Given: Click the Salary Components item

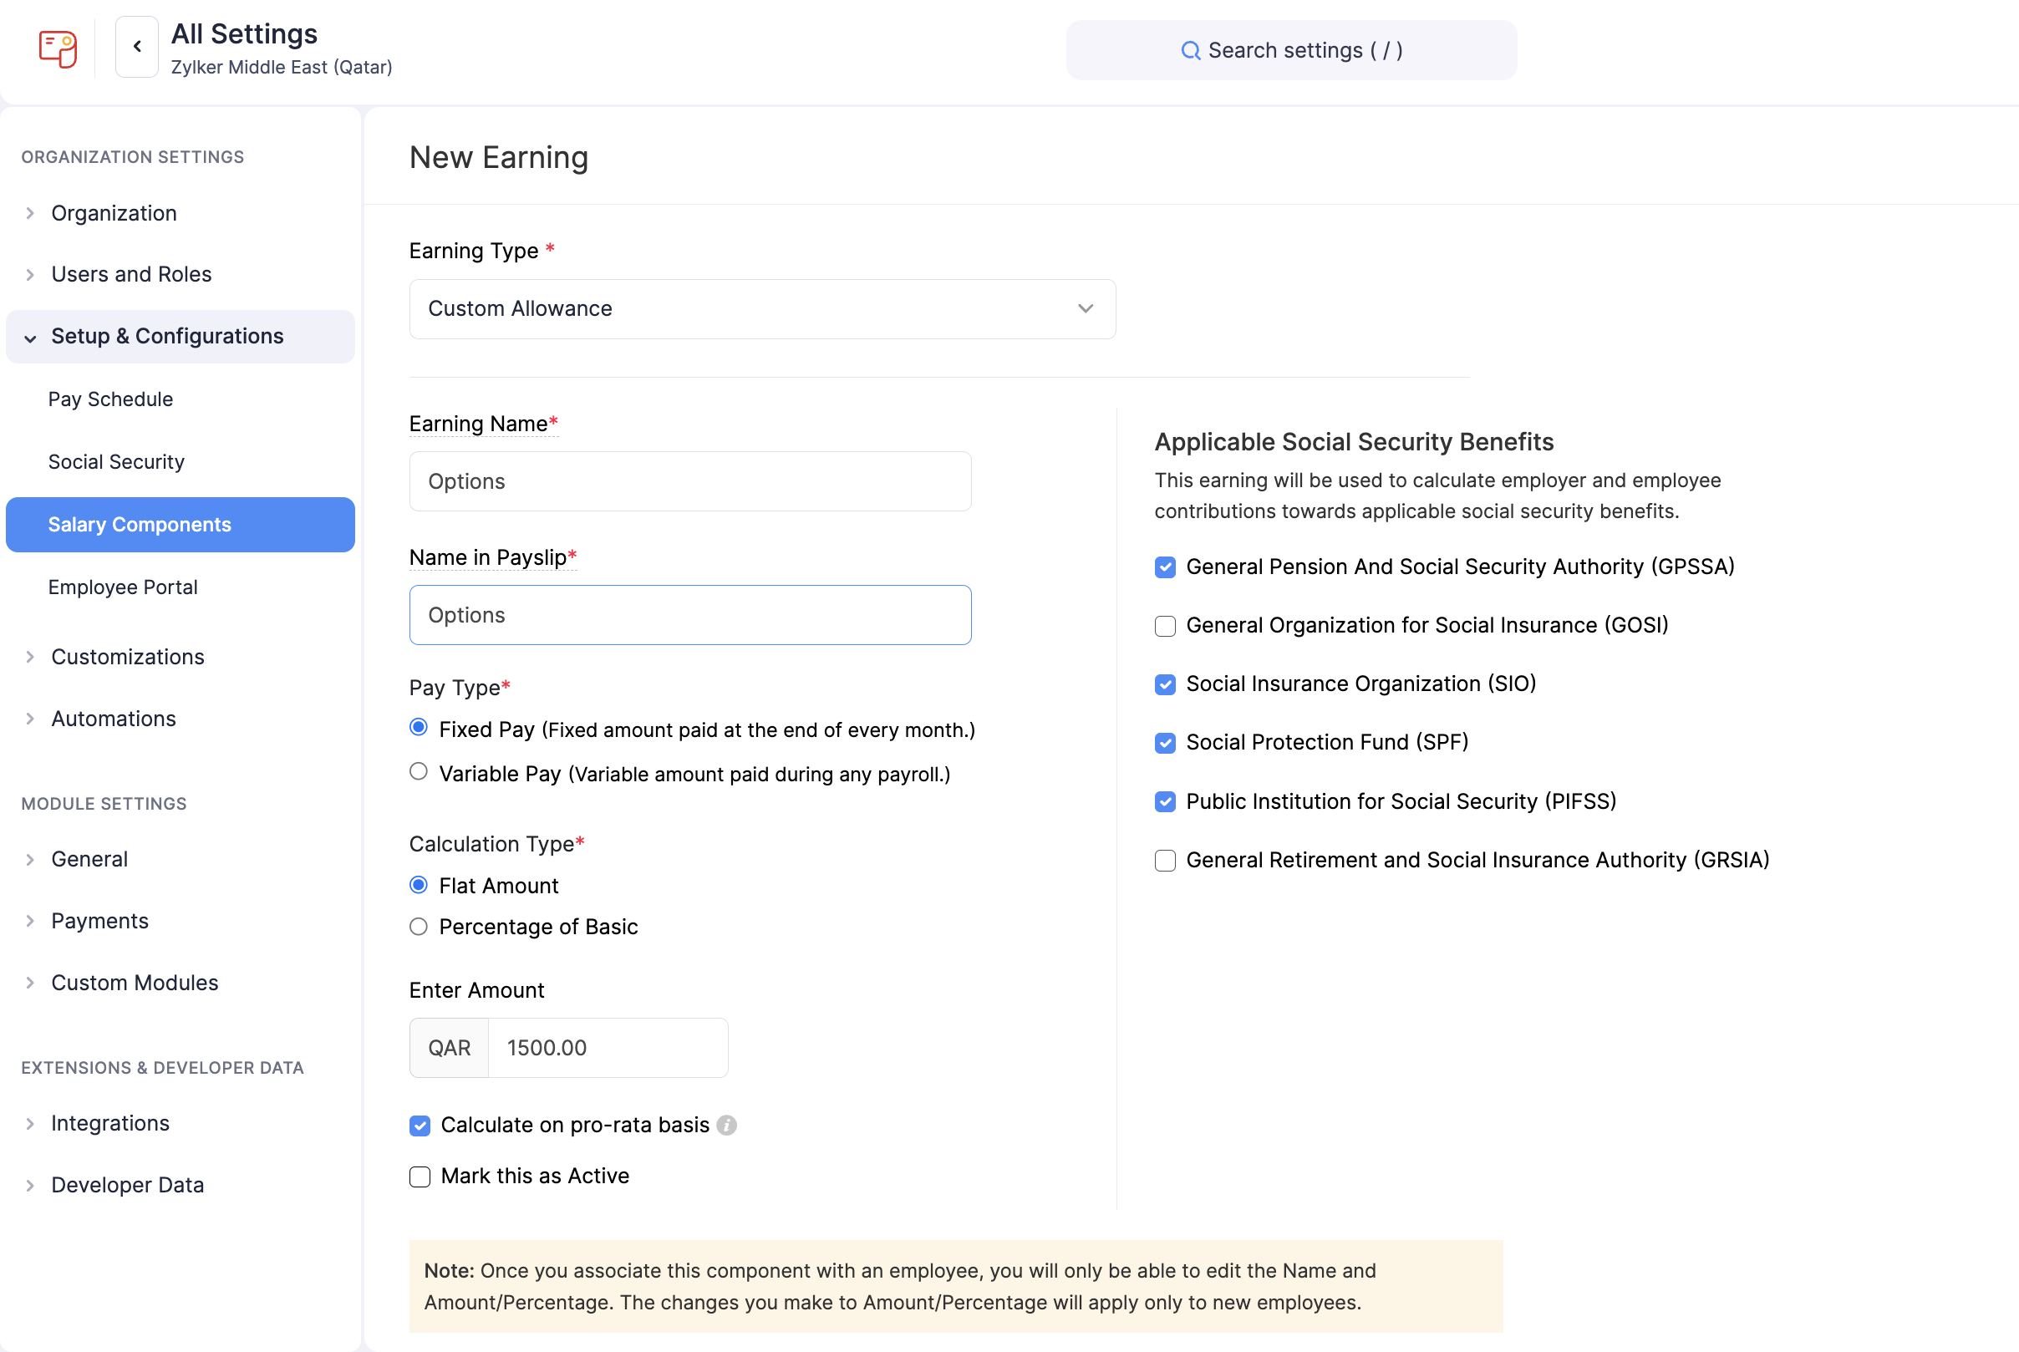Looking at the screenshot, I should pos(140,524).
